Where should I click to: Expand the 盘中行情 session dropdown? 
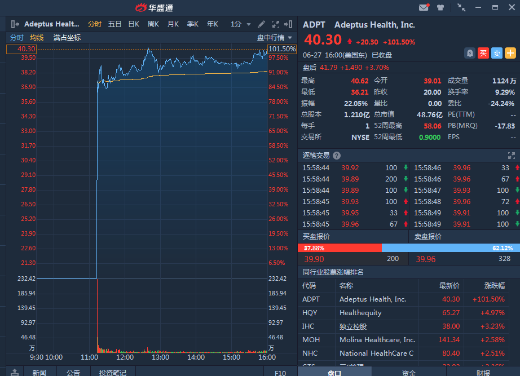point(275,38)
